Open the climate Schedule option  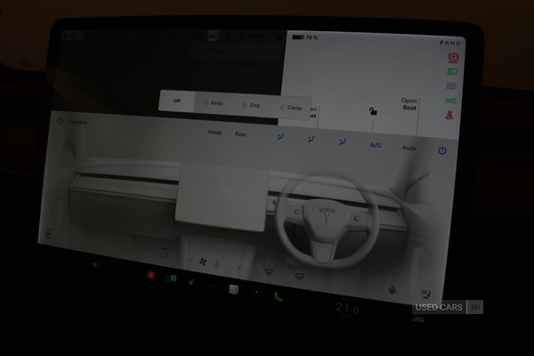point(72,122)
